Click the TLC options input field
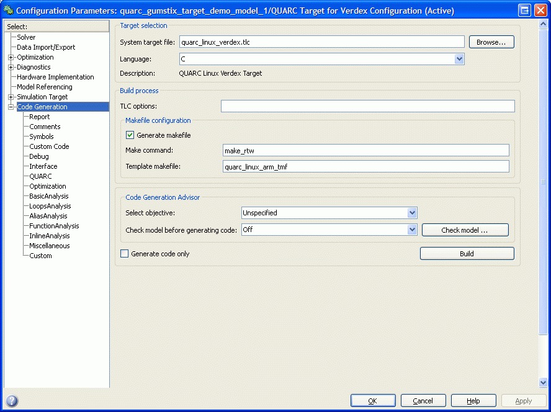This screenshot has width=551, height=412. point(367,106)
